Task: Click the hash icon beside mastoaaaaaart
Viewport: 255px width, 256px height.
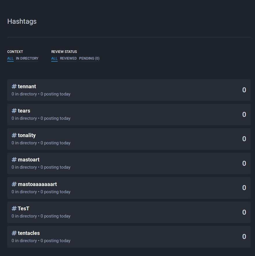Action: click(x=14, y=184)
